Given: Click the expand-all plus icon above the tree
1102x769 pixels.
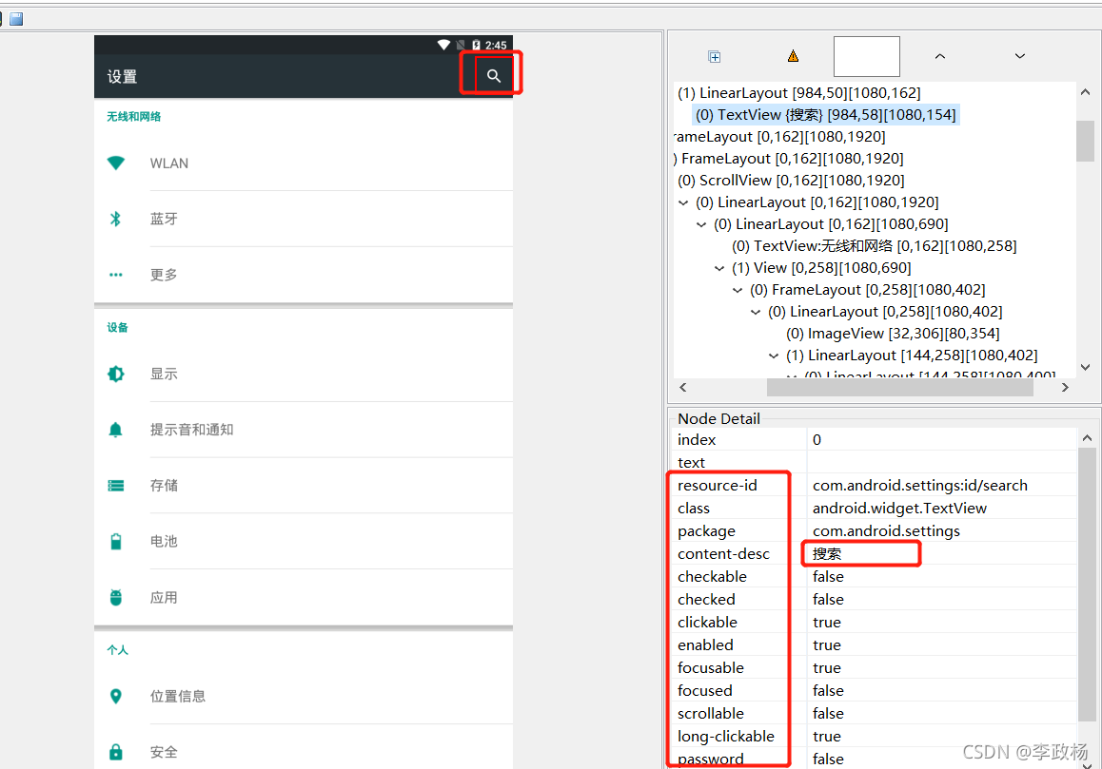Looking at the screenshot, I should (x=715, y=57).
